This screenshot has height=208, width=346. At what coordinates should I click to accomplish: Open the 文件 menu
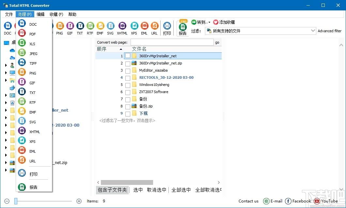click(9, 14)
